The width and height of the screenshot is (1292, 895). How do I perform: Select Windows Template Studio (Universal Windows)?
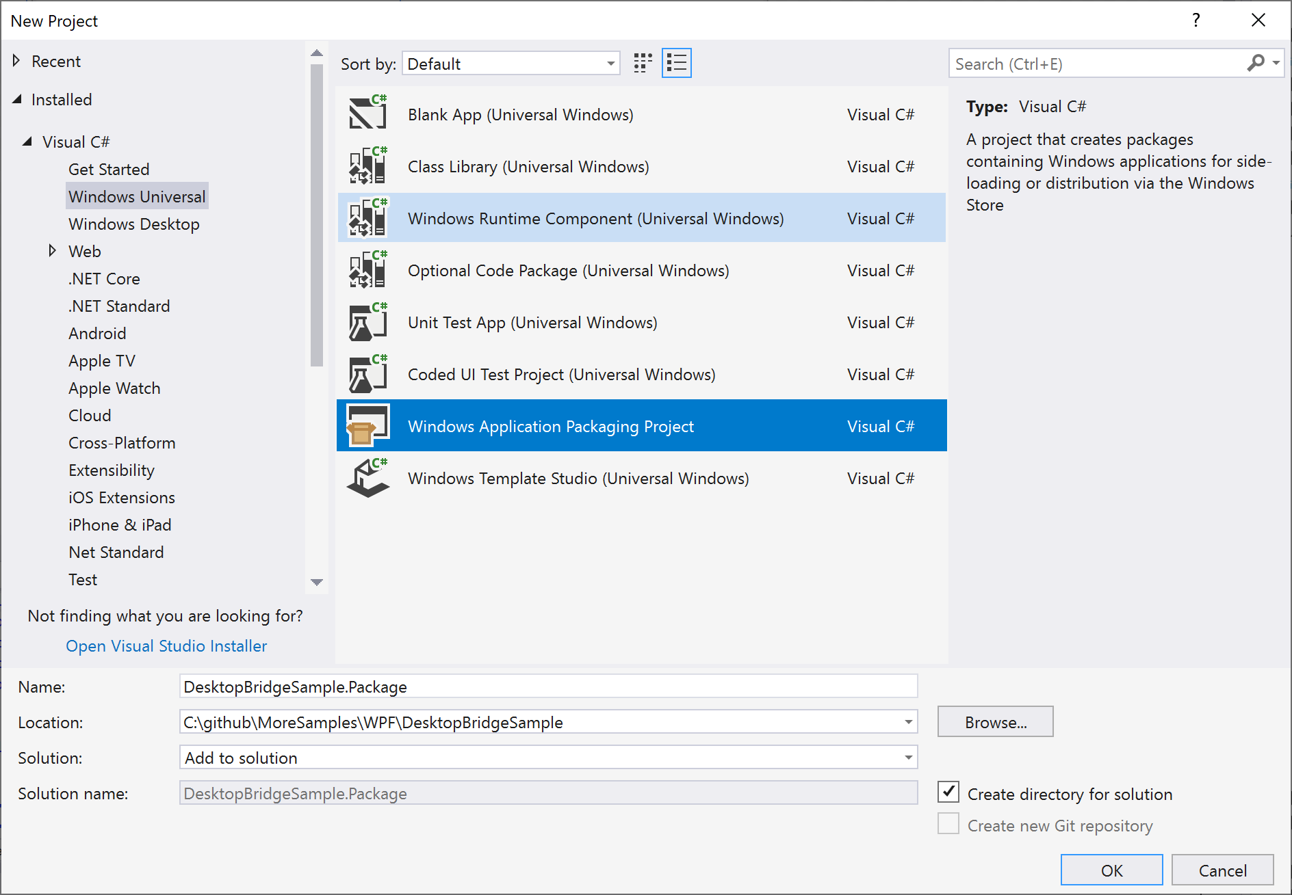pos(642,478)
